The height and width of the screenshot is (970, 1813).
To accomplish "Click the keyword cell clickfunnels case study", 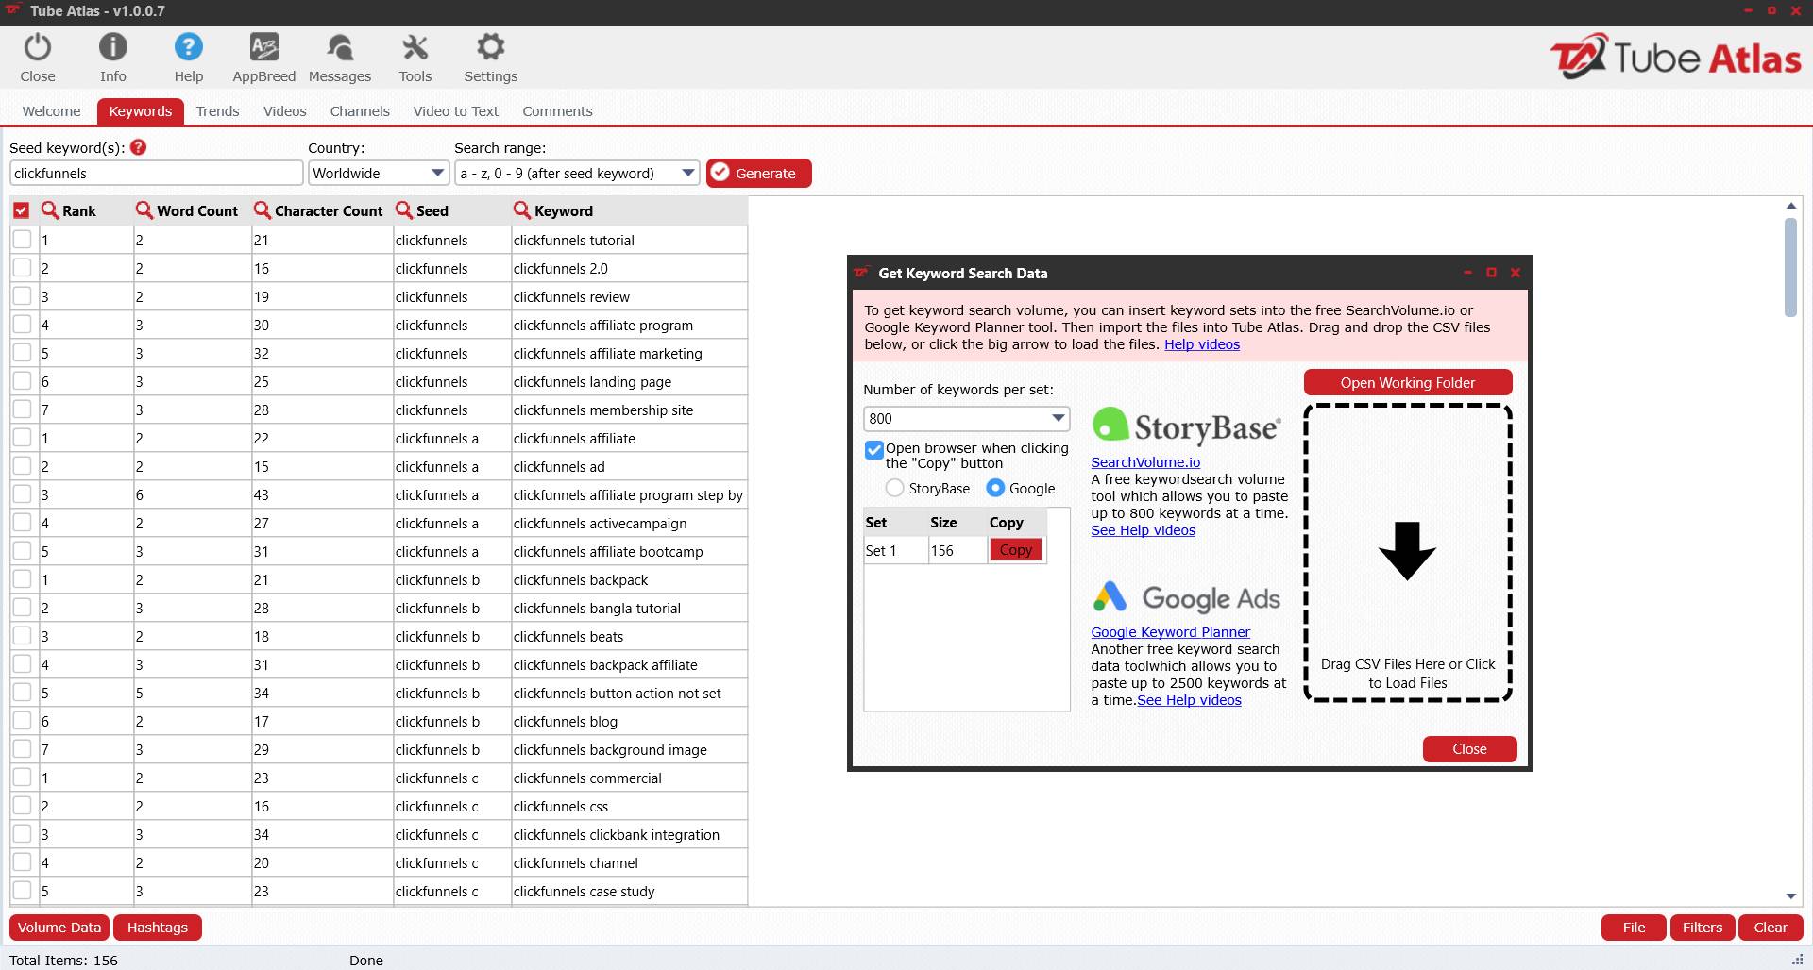I will click(x=628, y=891).
